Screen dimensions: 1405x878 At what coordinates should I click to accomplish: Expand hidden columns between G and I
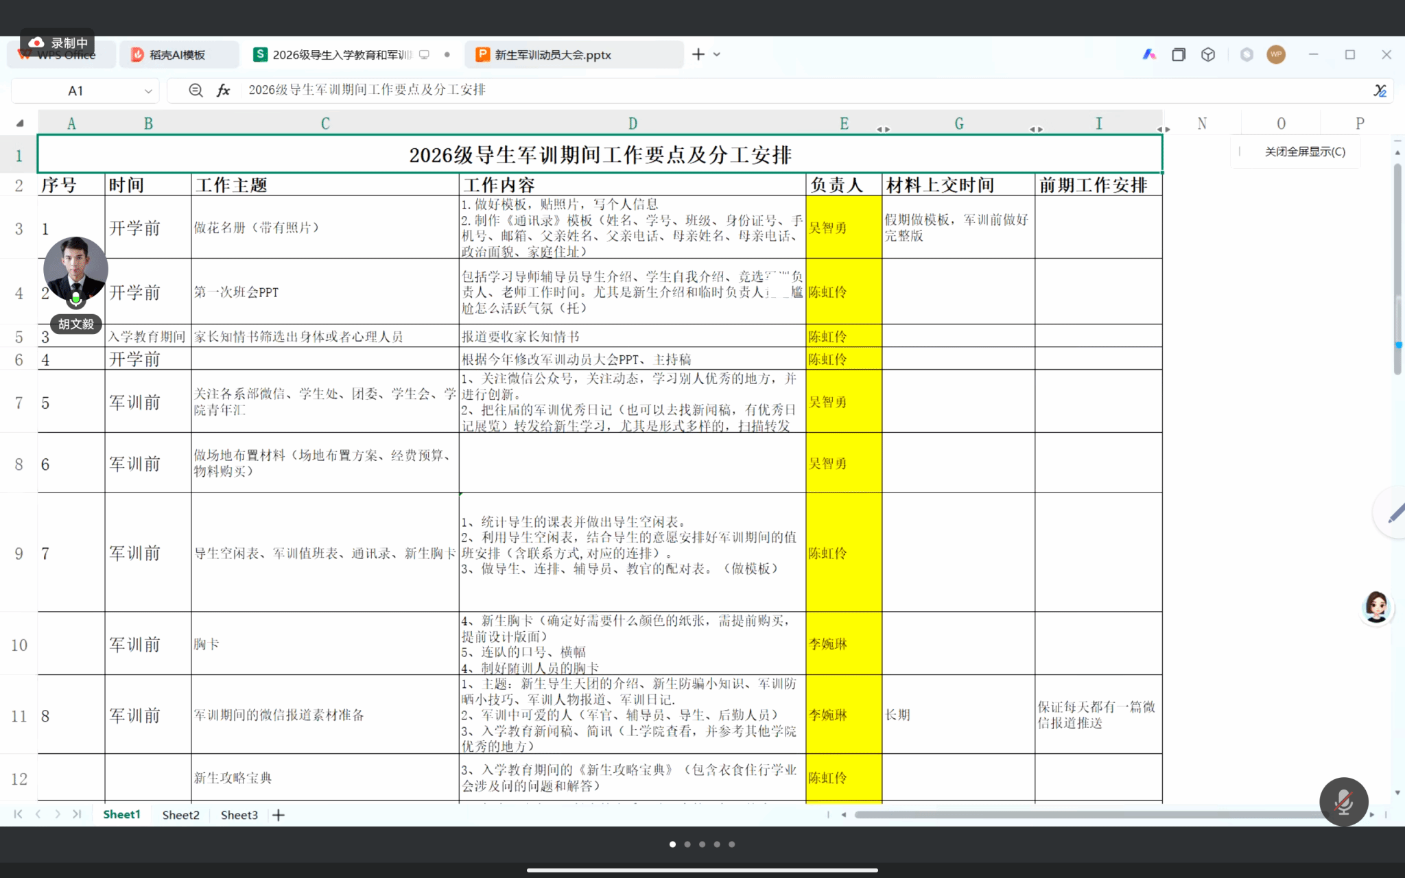(x=1036, y=129)
